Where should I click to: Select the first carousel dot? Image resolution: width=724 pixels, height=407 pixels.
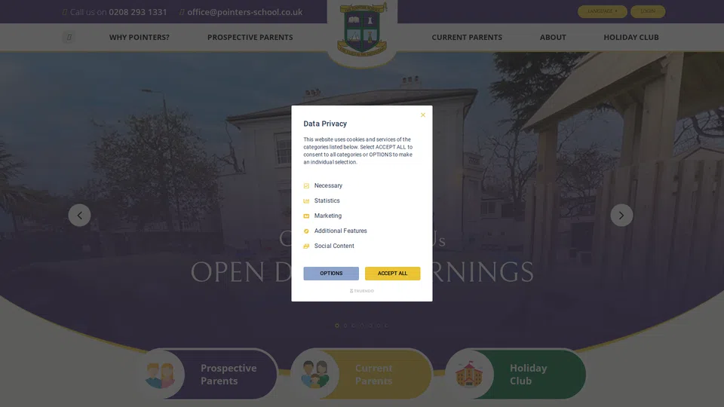[337, 326]
